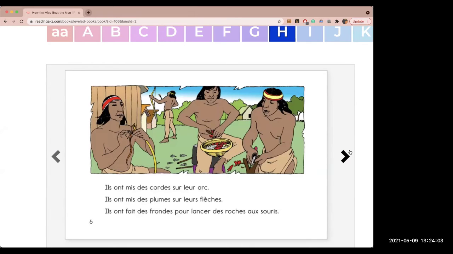Open the Grammarly extension icon

point(313,22)
